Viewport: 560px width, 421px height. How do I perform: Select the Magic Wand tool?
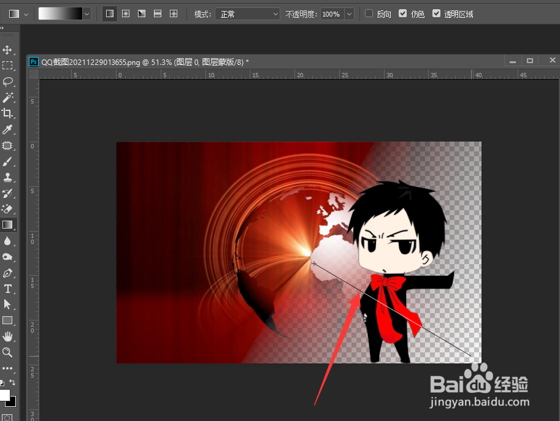7,97
